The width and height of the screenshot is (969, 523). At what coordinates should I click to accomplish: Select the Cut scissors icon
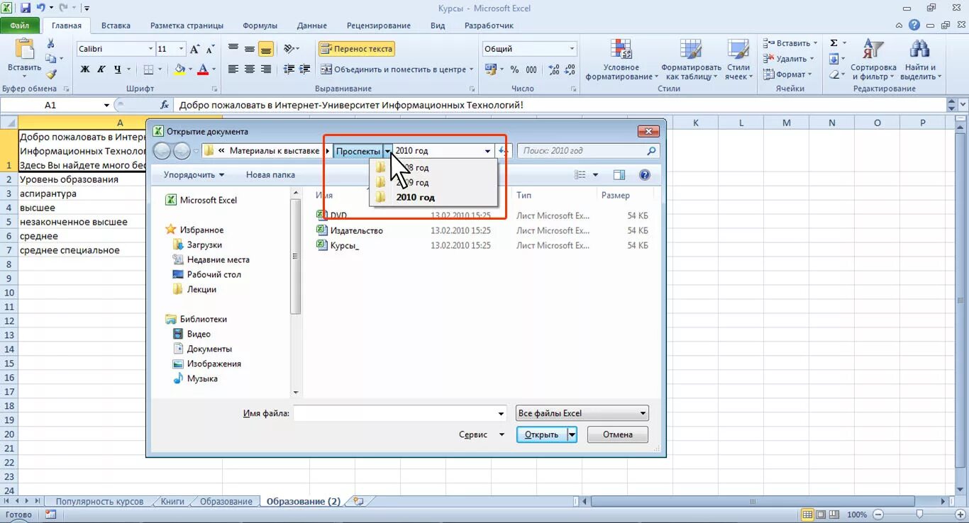coord(51,44)
